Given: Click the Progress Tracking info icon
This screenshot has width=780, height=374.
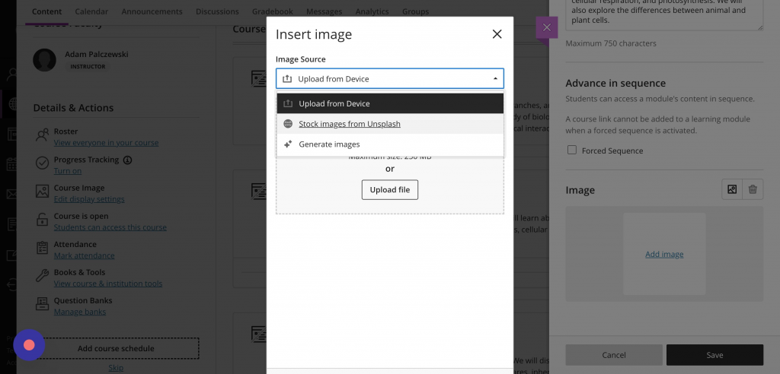Looking at the screenshot, I should (x=127, y=160).
